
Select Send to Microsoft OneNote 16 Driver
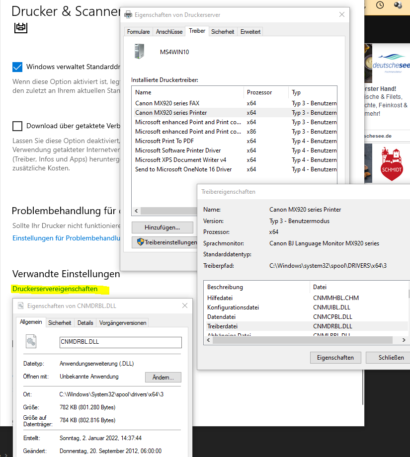[235, 169]
